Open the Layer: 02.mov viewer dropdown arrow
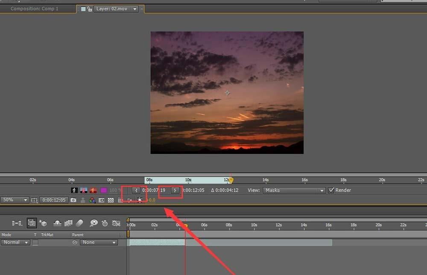This screenshot has width=427, height=275. [135, 9]
